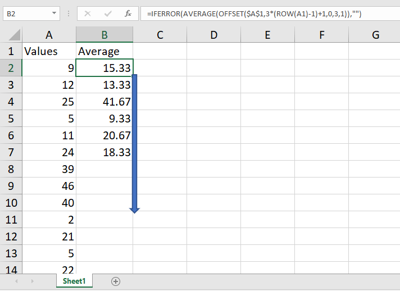Select cell A3 with value 12

(49, 85)
